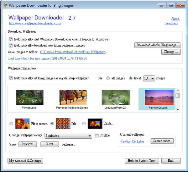Image resolution: width=188 pixels, height=172 pixels.
Task: Select the PlitviceLake thumbnail
Action: click(x=30, y=97)
